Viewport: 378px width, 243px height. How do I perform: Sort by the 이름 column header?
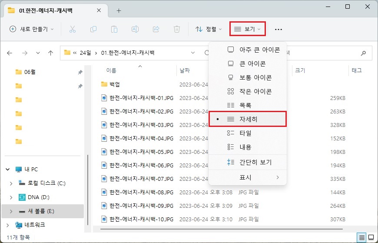[111, 70]
